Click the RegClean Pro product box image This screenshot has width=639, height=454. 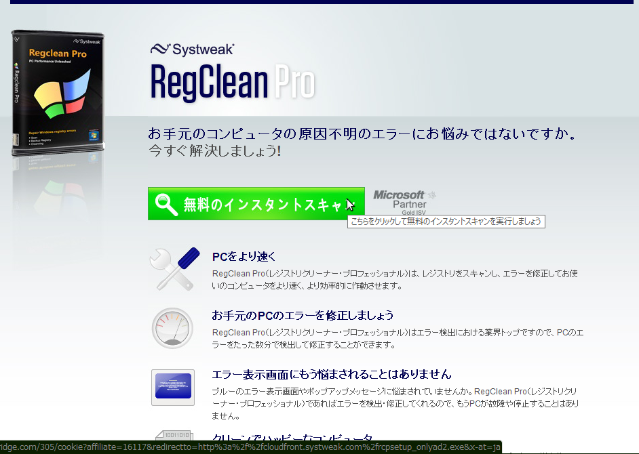point(58,93)
